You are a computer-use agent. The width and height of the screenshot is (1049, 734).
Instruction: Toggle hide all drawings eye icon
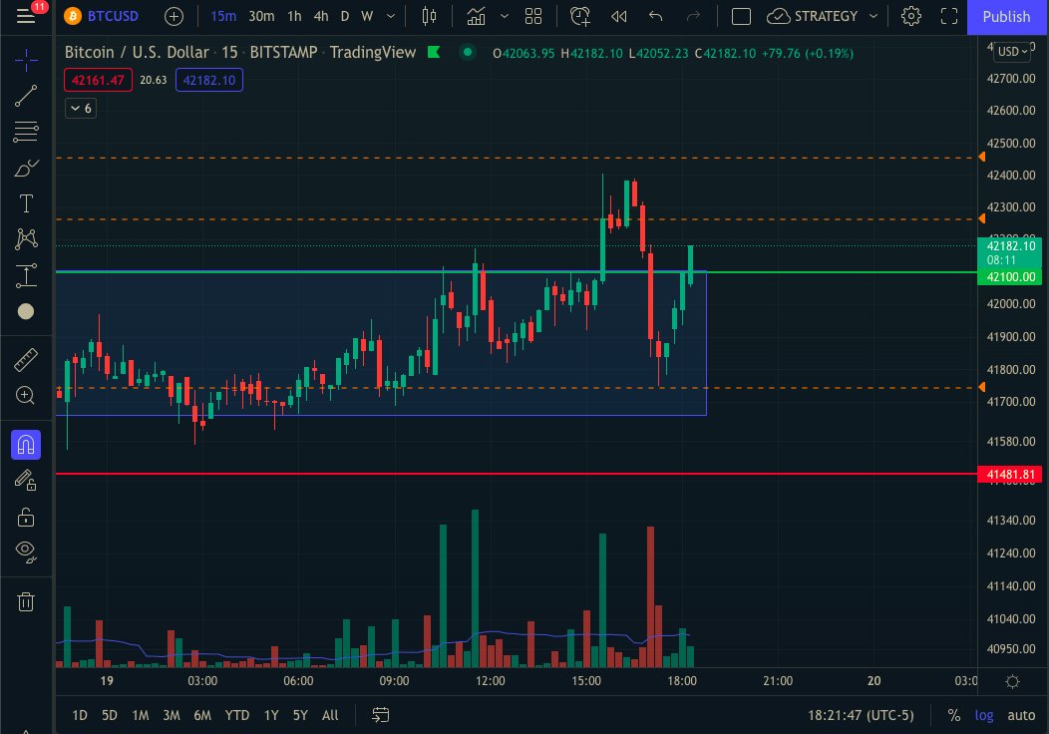pos(26,552)
